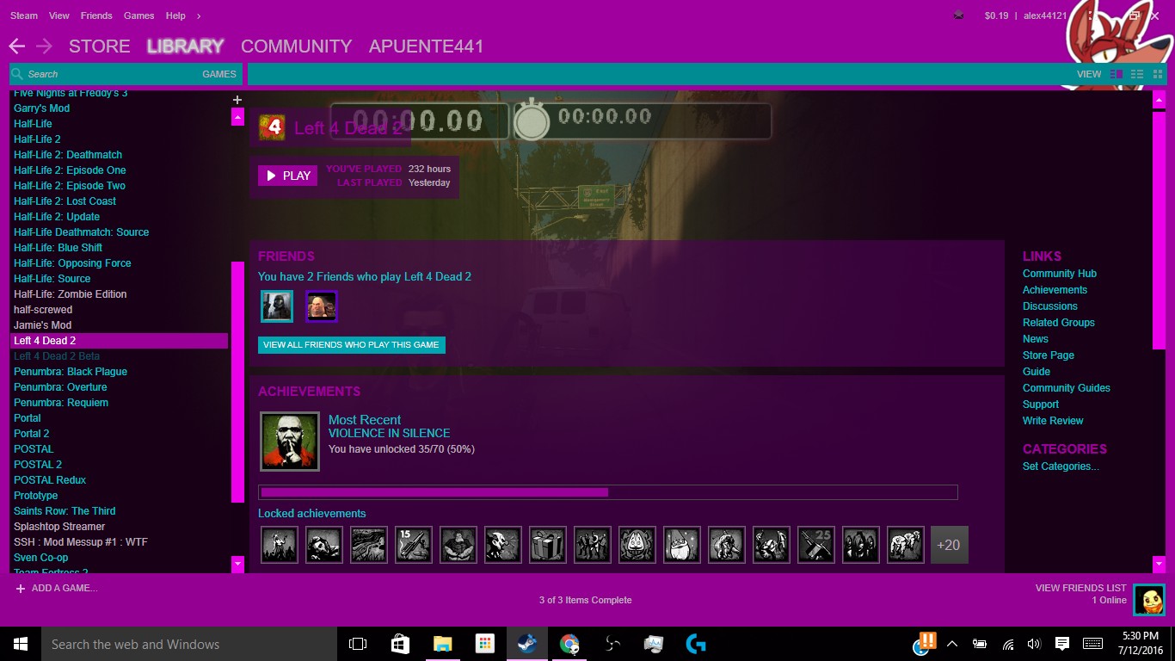Click the search magnifier icon
This screenshot has width=1175, height=661.
pyautogui.click(x=15, y=74)
